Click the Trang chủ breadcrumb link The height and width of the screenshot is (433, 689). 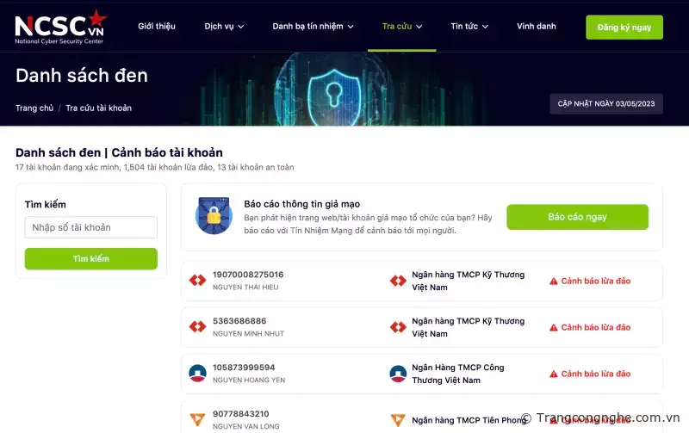click(x=34, y=108)
